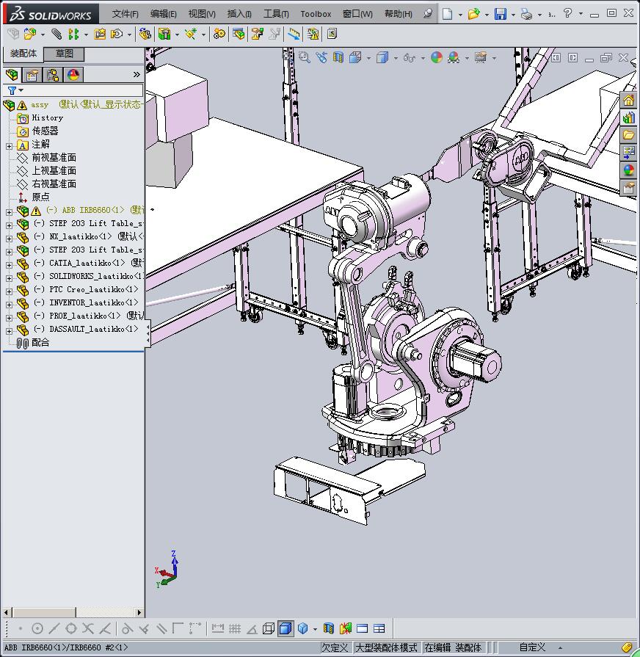The height and width of the screenshot is (657, 640).
Task: Open the ConfigurationManager tab icon
Action: pyautogui.click(x=53, y=75)
